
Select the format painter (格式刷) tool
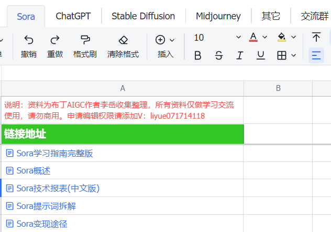click(x=85, y=40)
